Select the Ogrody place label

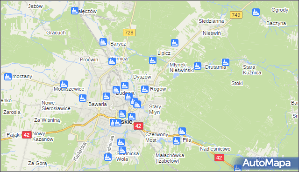click(x=280, y=10)
